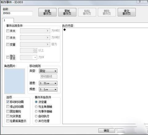The width and height of the screenshot is (148, 135).
Task: Switch to event page tab 1
Action: tap(8, 20)
